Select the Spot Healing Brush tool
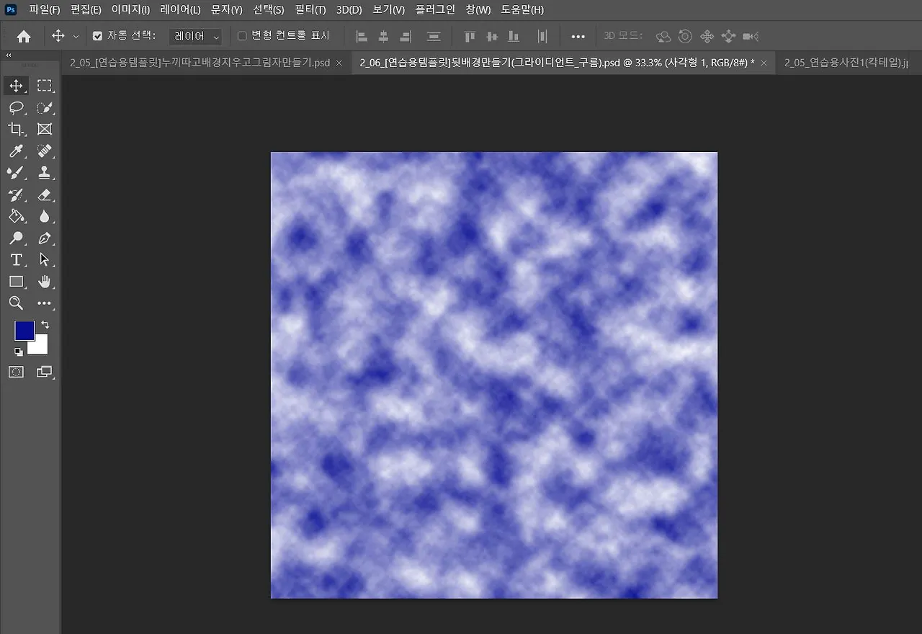Image resolution: width=922 pixels, height=634 pixels. pyautogui.click(x=45, y=151)
